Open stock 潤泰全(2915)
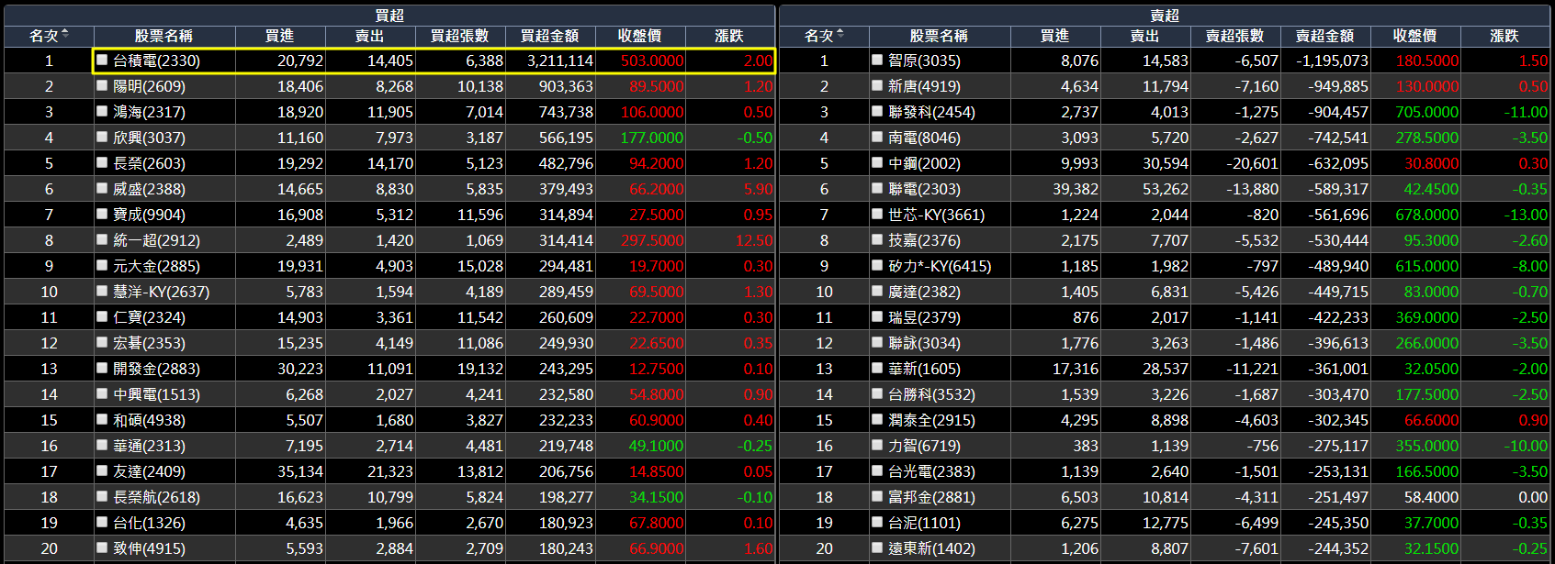This screenshot has height=564, width=1555. click(x=931, y=420)
